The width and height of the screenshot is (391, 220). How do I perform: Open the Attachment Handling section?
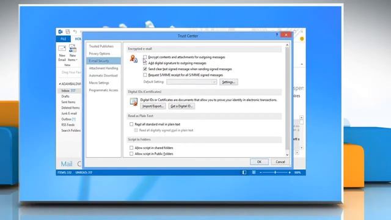coord(103,68)
